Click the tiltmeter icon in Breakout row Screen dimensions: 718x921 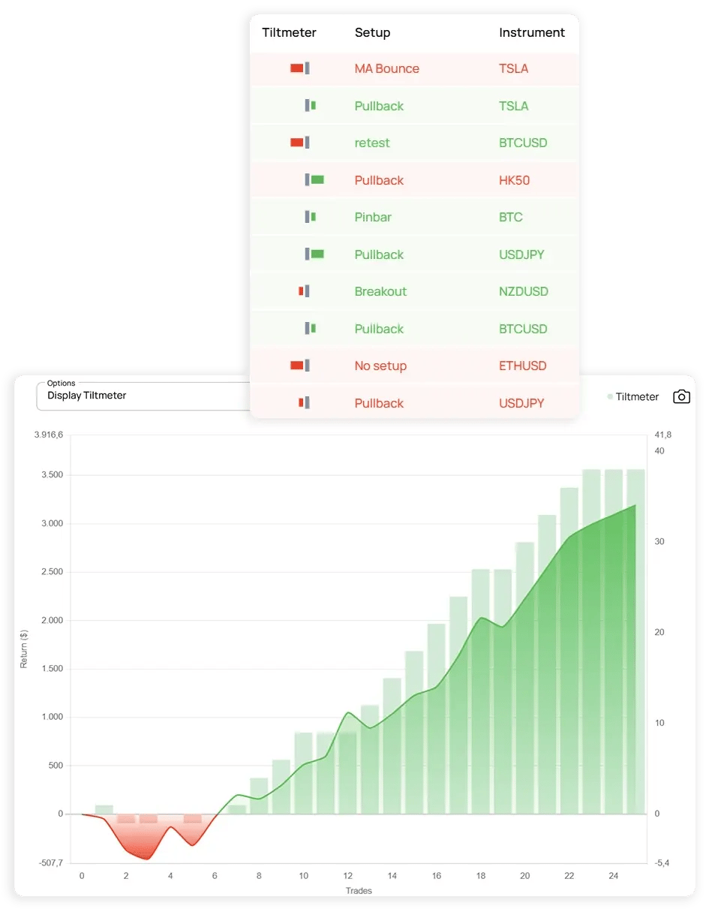pyautogui.click(x=304, y=291)
